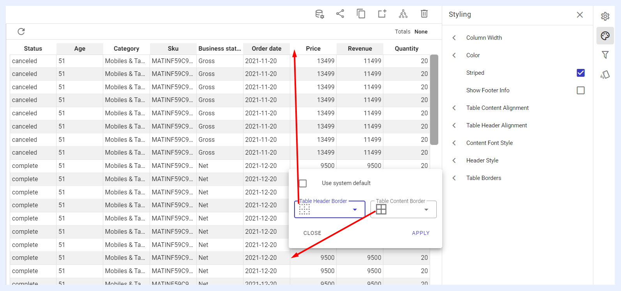Click the Status column header
The height and width of the screenshot is (291, 621).
point(33,49)
